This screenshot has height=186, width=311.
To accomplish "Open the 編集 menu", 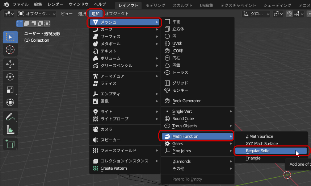I will click(38, 4).
